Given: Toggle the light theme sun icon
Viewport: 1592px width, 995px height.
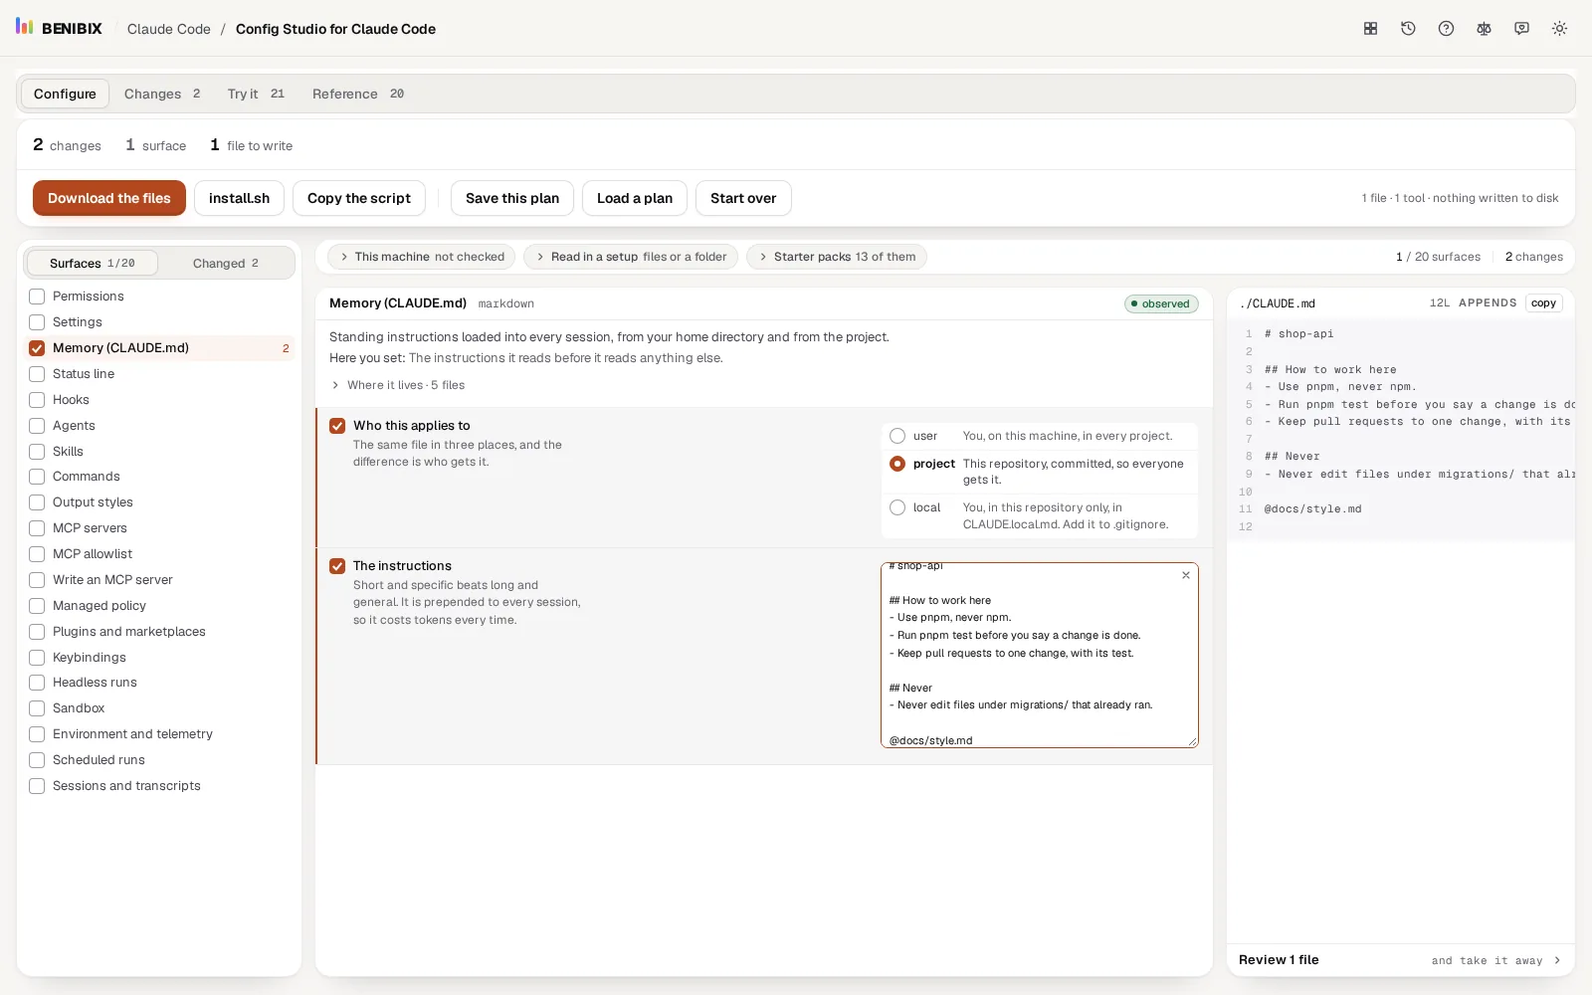Looking at the screenshot, I should [x=1559, y=29].
